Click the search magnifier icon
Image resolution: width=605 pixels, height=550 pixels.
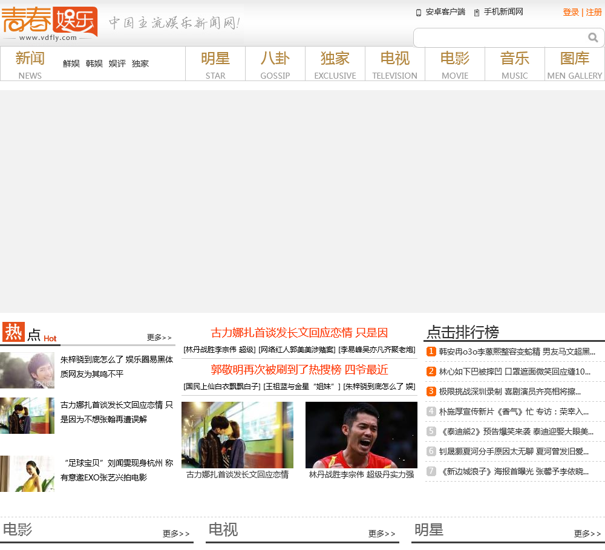[593, 38]
